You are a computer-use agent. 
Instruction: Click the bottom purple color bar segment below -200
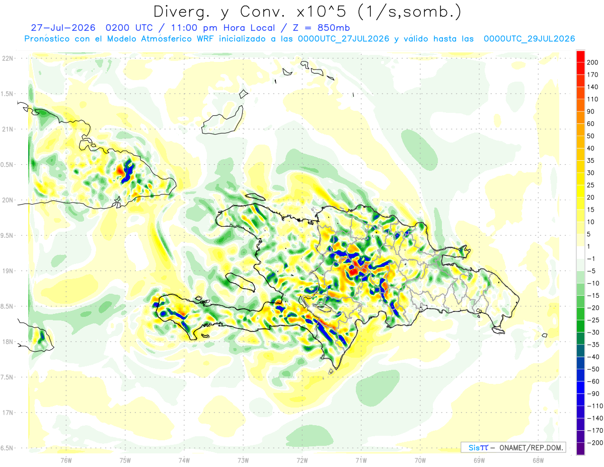click(x=580, y=449)
